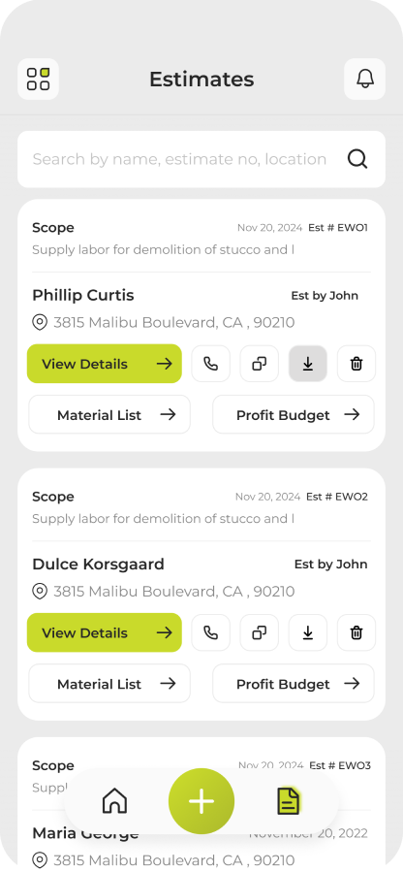Delete Dulce Korsgaard estimate with trash icon

356,632
